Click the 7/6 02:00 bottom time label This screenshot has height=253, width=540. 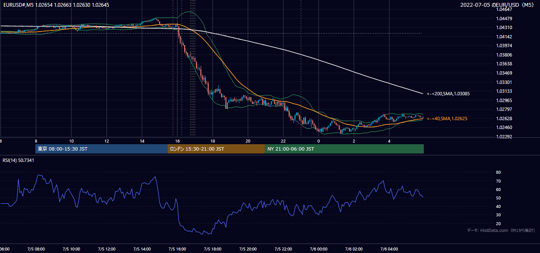point(354,249)
